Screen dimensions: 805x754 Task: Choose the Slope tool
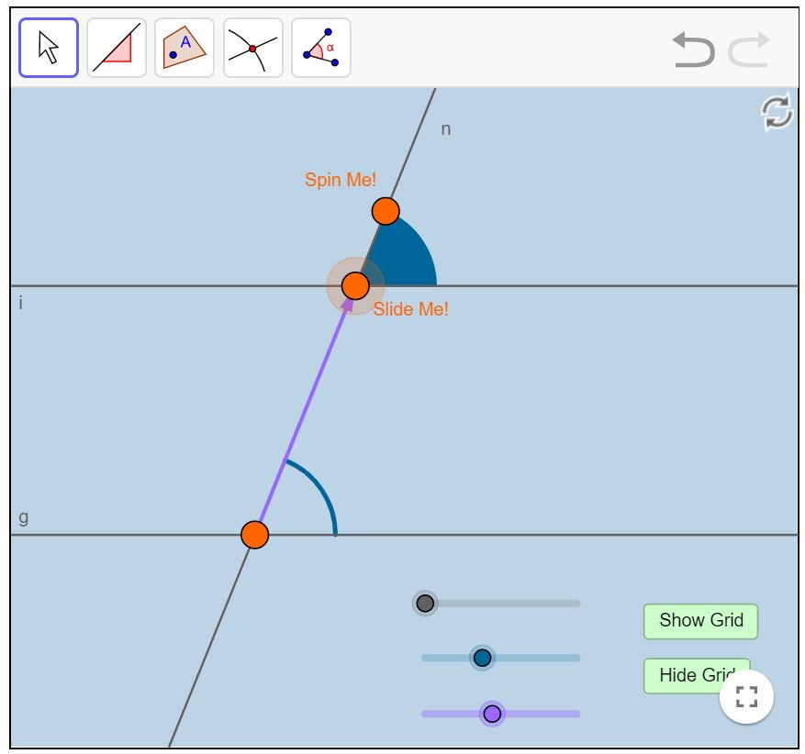point(117,48)
